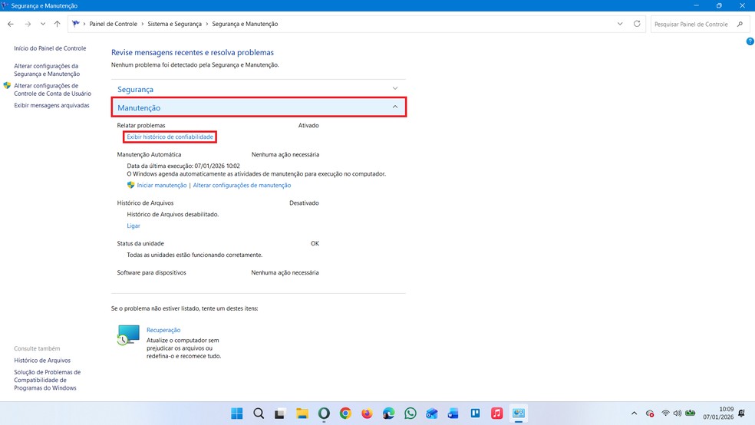Open Histórico de Arquivos under Consulte também
This screenshot has width=755, height=425.
click(42, 361)
